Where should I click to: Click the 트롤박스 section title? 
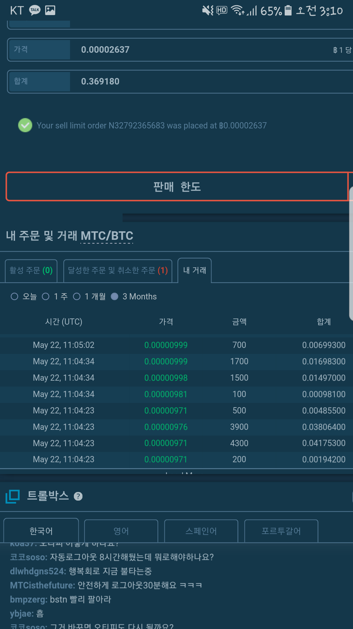click(x=48, y=496)
